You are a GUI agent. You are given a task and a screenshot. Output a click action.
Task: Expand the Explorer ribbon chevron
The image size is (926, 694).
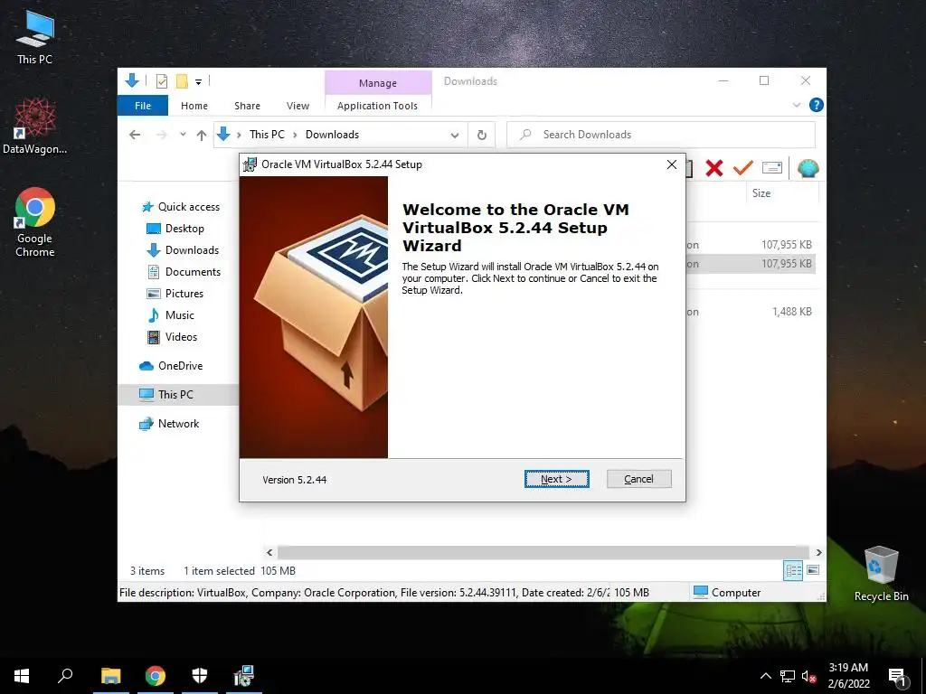coord(796,105)
